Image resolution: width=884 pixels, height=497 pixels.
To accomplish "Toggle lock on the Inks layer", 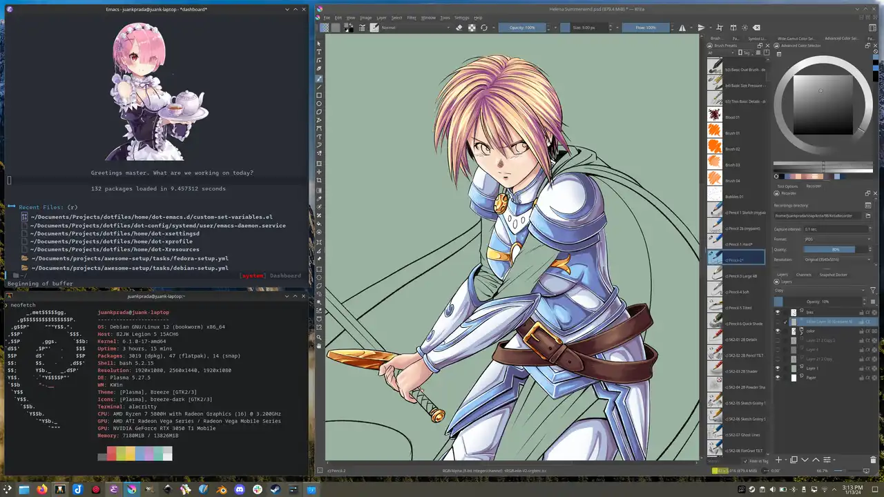I will click(861, 312).
